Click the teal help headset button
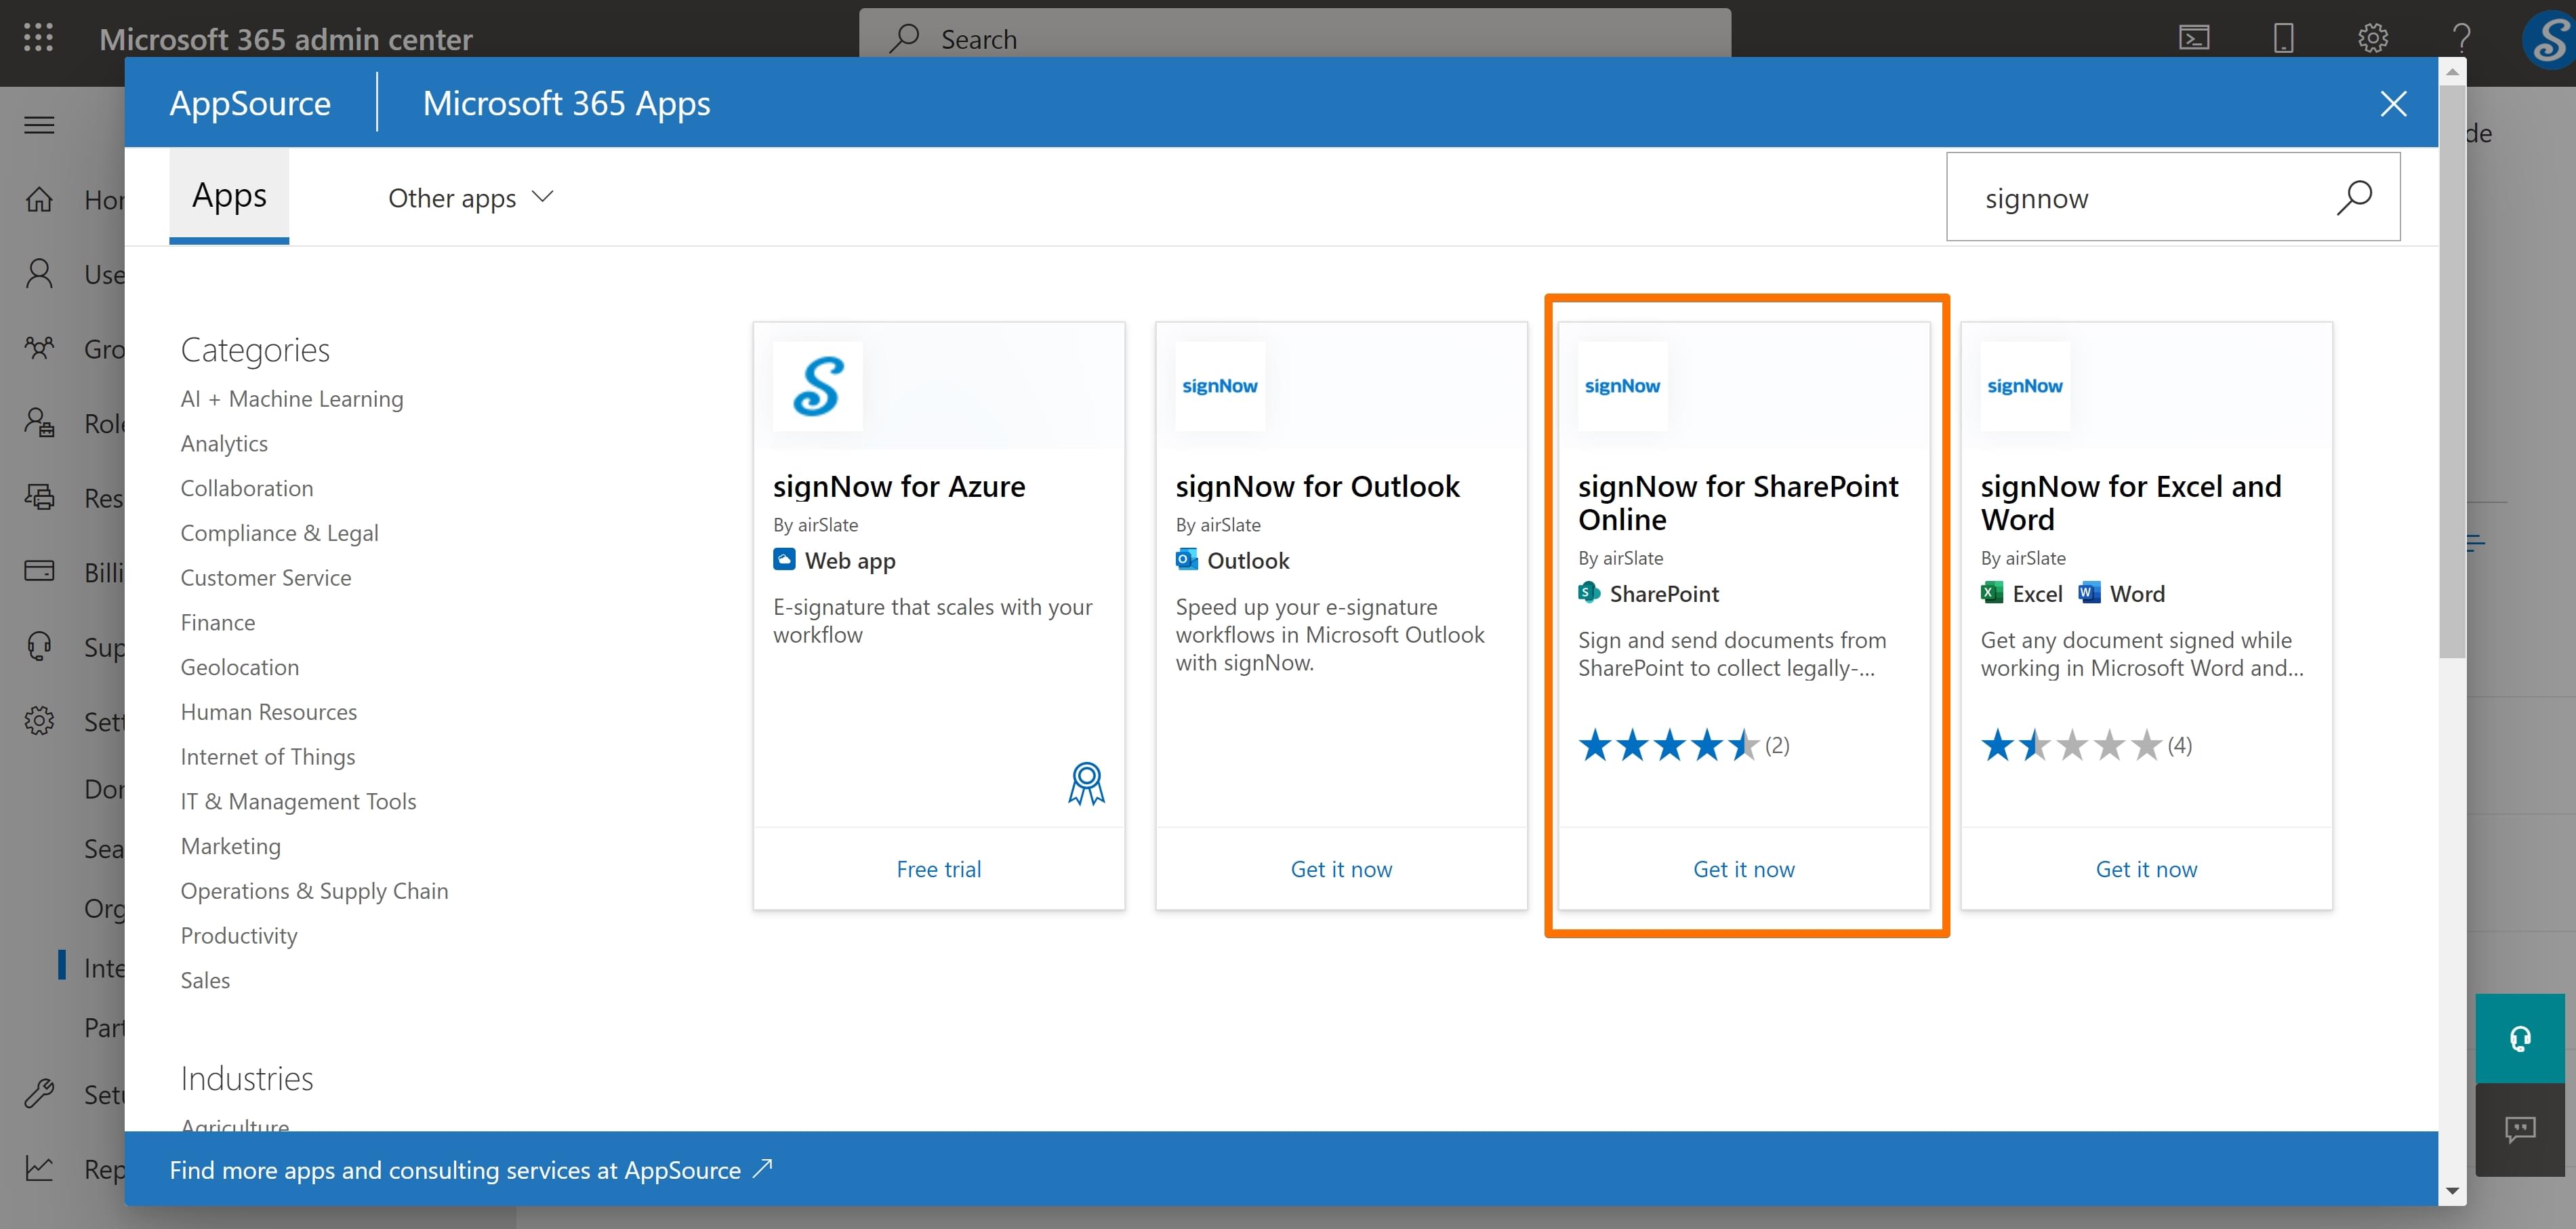 tap(2520, 1038)
